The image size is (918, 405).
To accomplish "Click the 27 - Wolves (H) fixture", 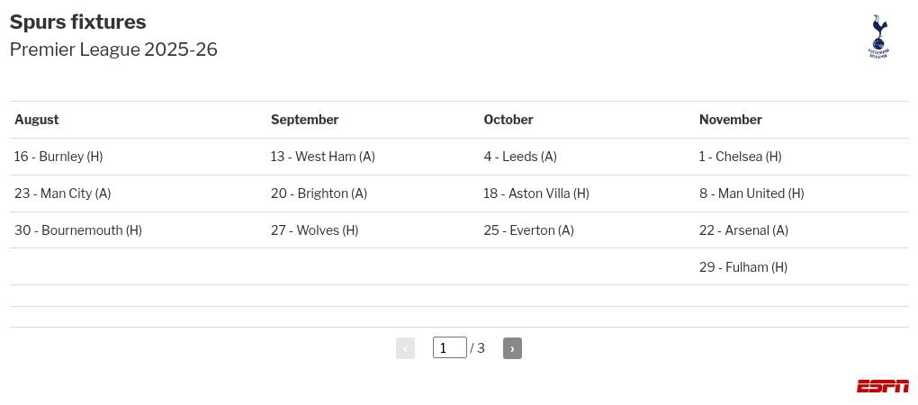I will tap(314, 230).
